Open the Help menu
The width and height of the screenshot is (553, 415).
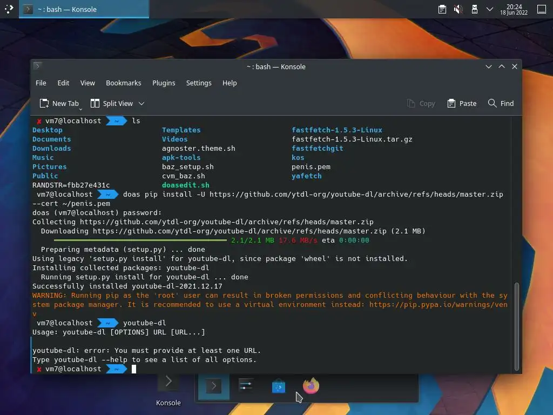(x=230, y=83)
